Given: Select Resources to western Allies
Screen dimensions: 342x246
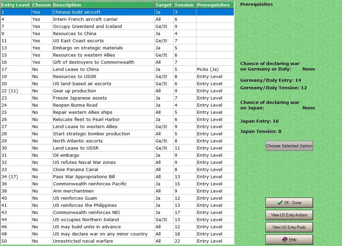Looking at the screenshot, I should click(117, 55).
